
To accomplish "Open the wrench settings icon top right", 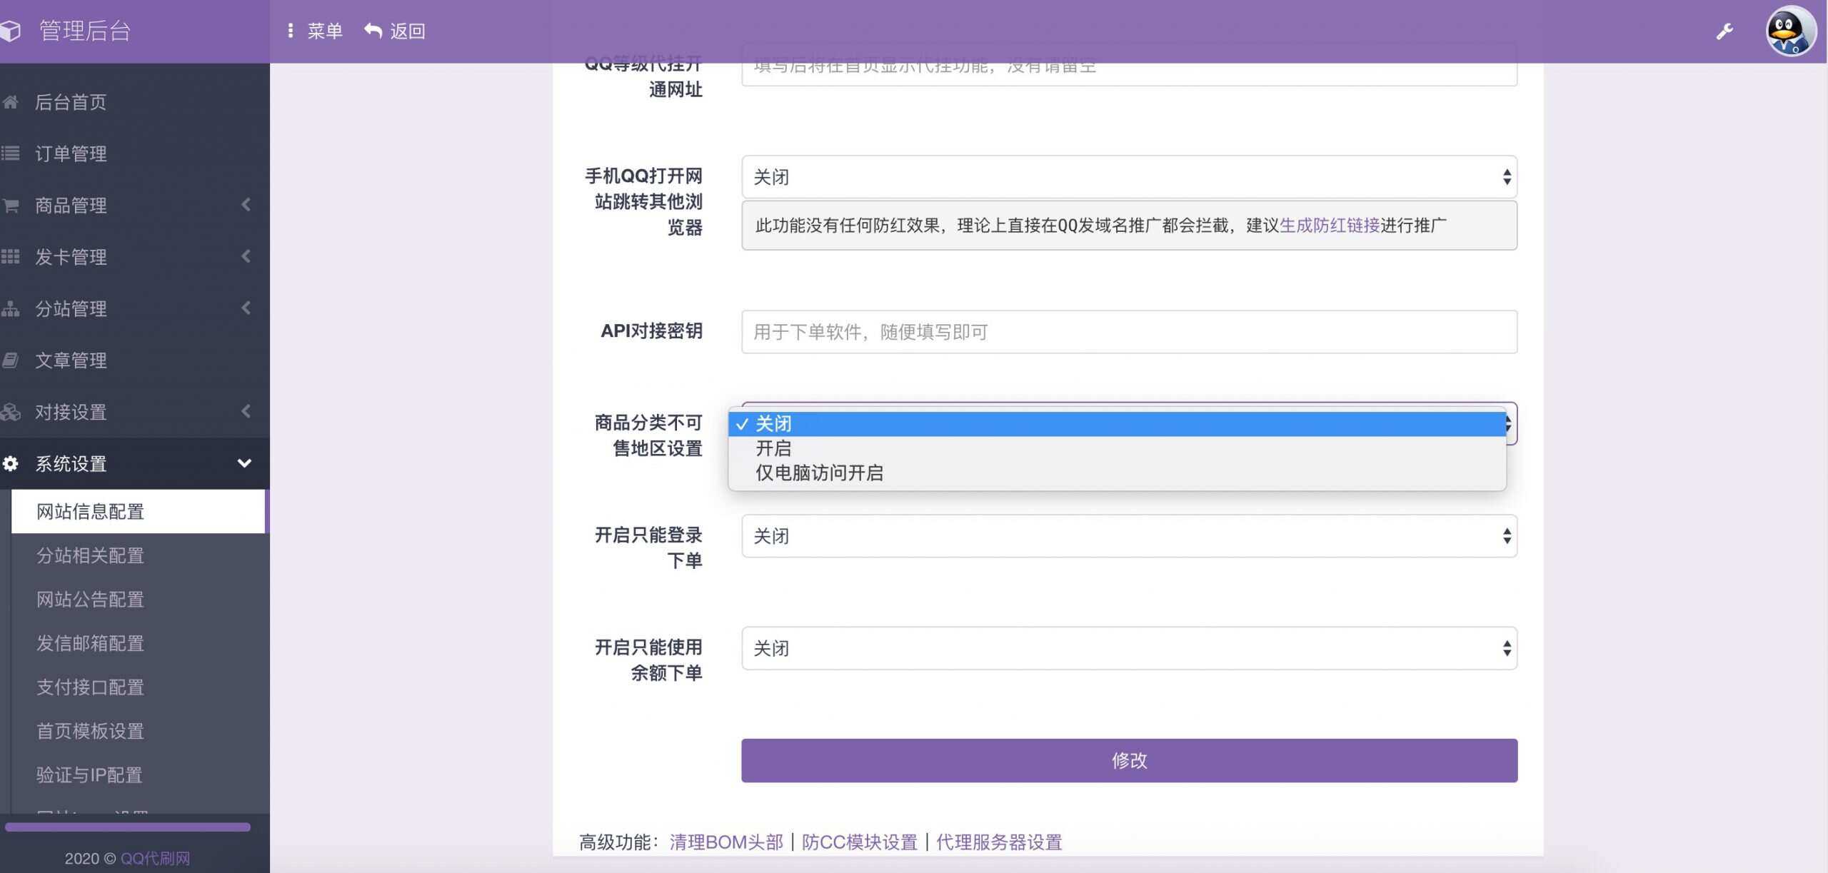I will pos(1724,30).
